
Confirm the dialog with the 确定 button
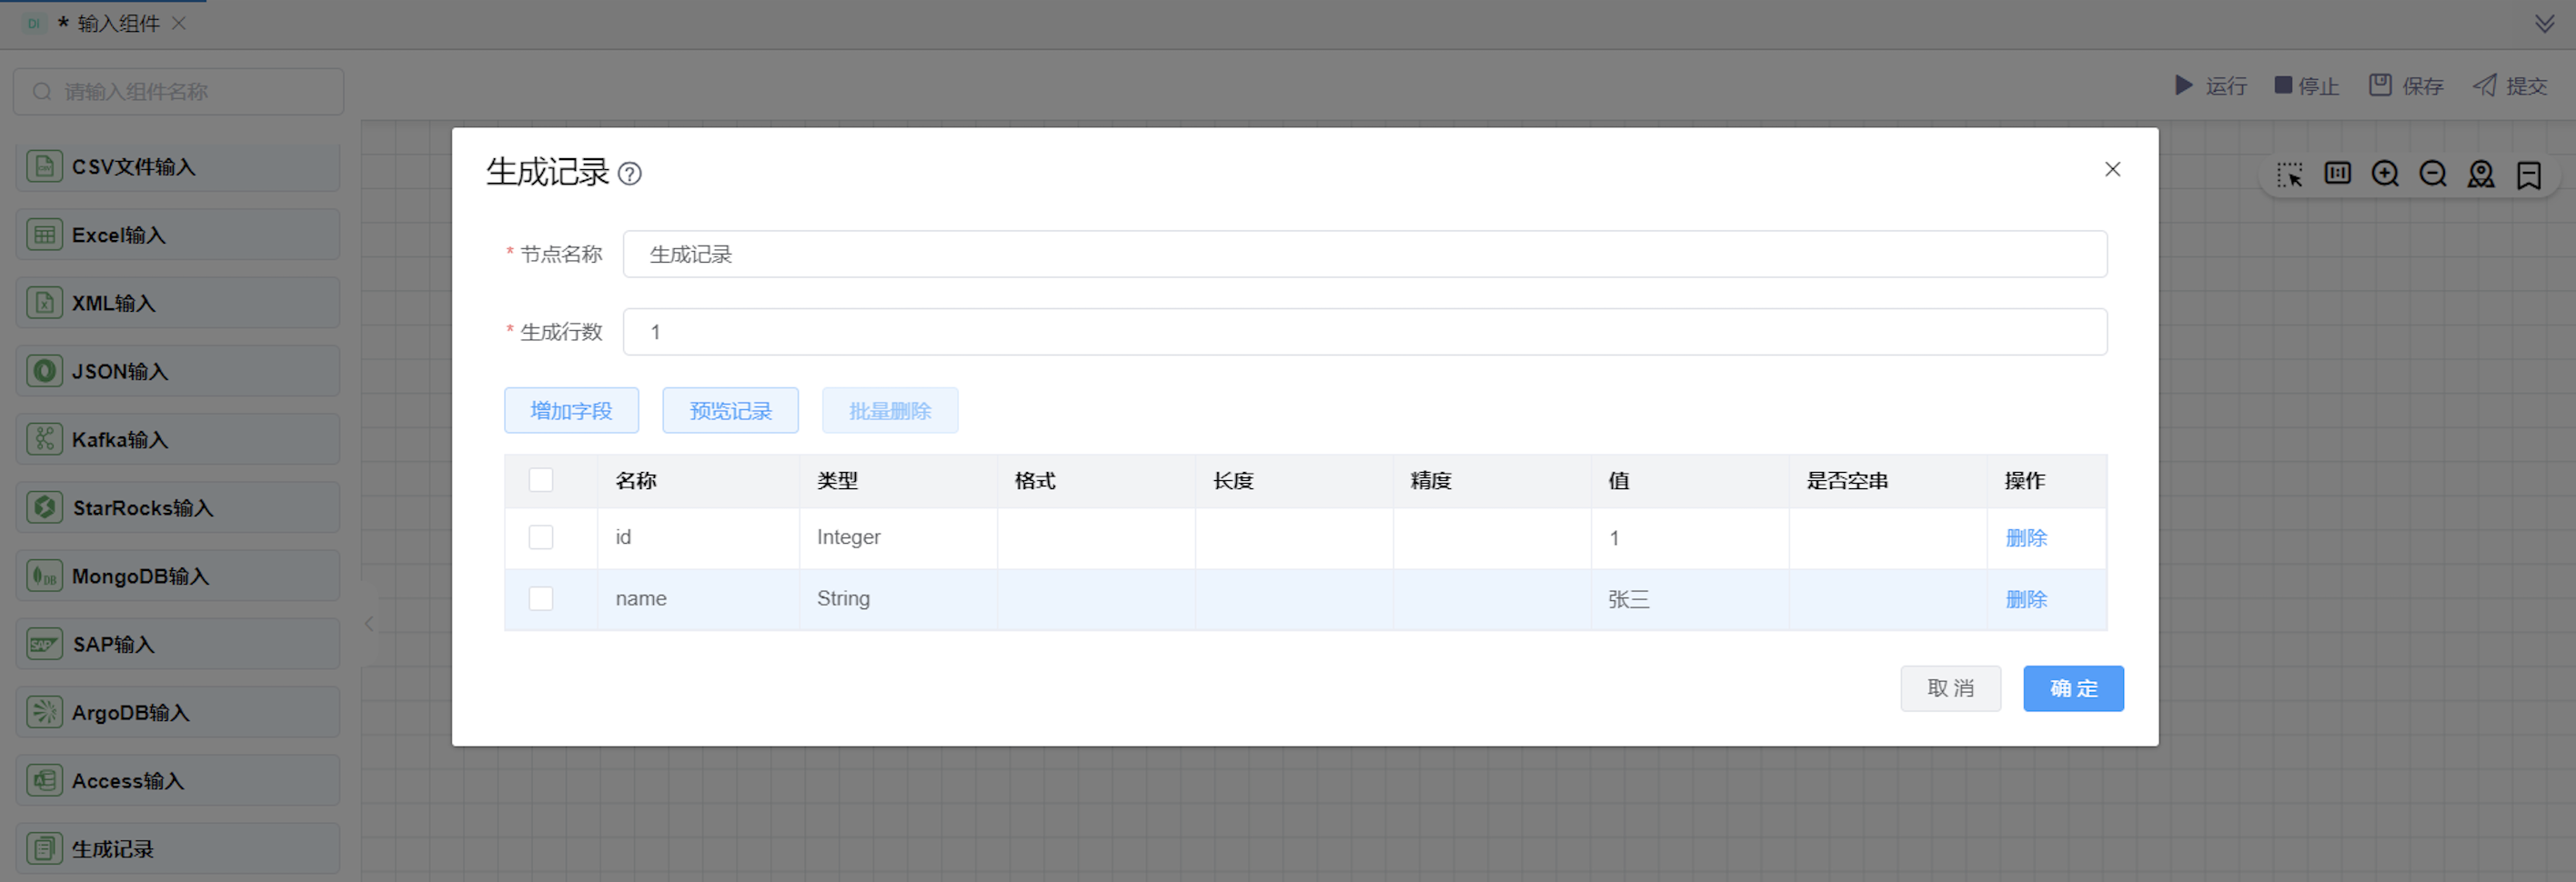click(2073, 688)
